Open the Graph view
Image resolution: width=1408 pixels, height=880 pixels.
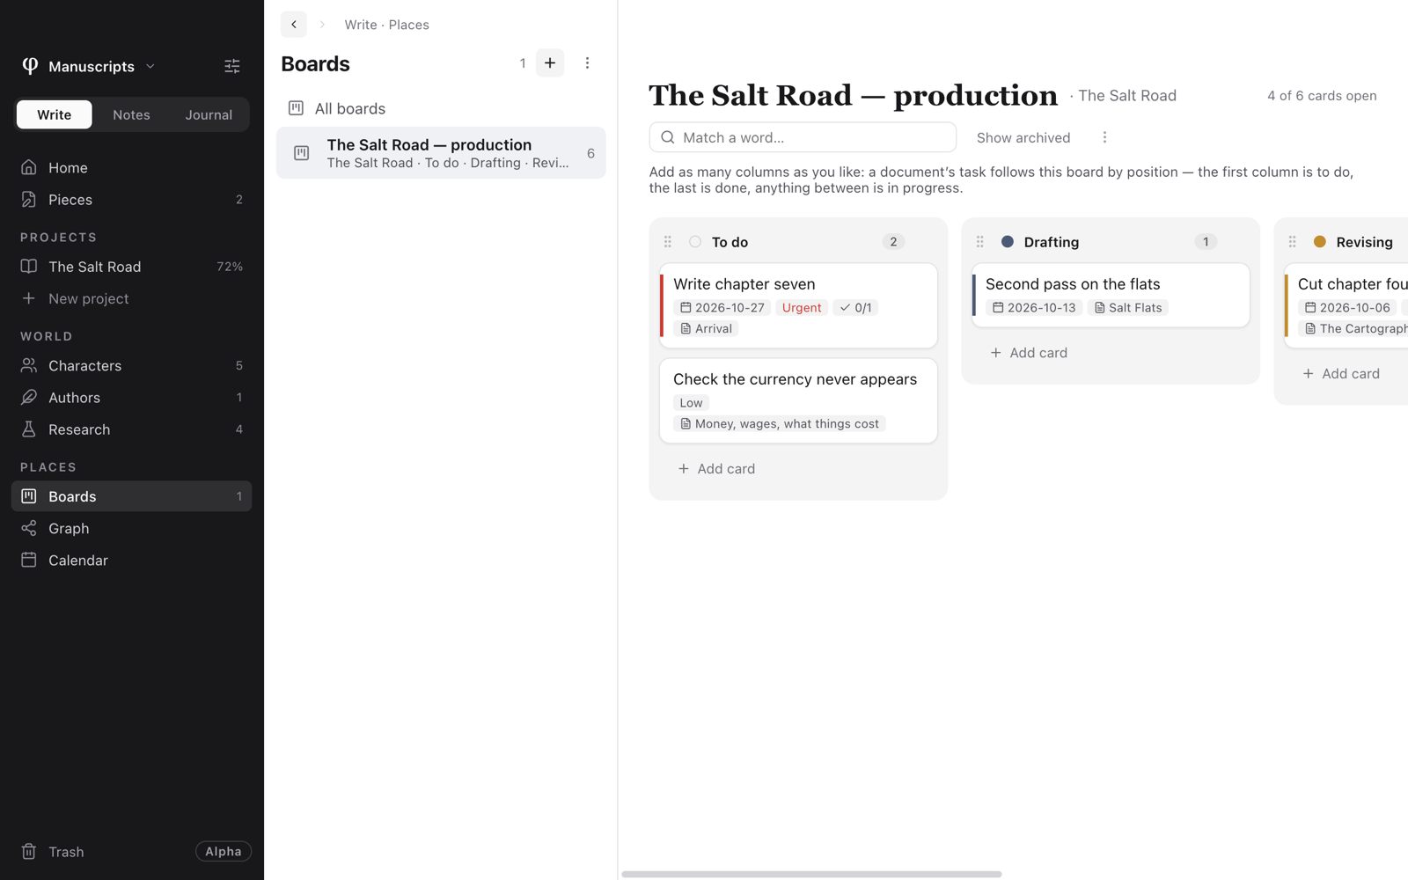tap(132, 528)
